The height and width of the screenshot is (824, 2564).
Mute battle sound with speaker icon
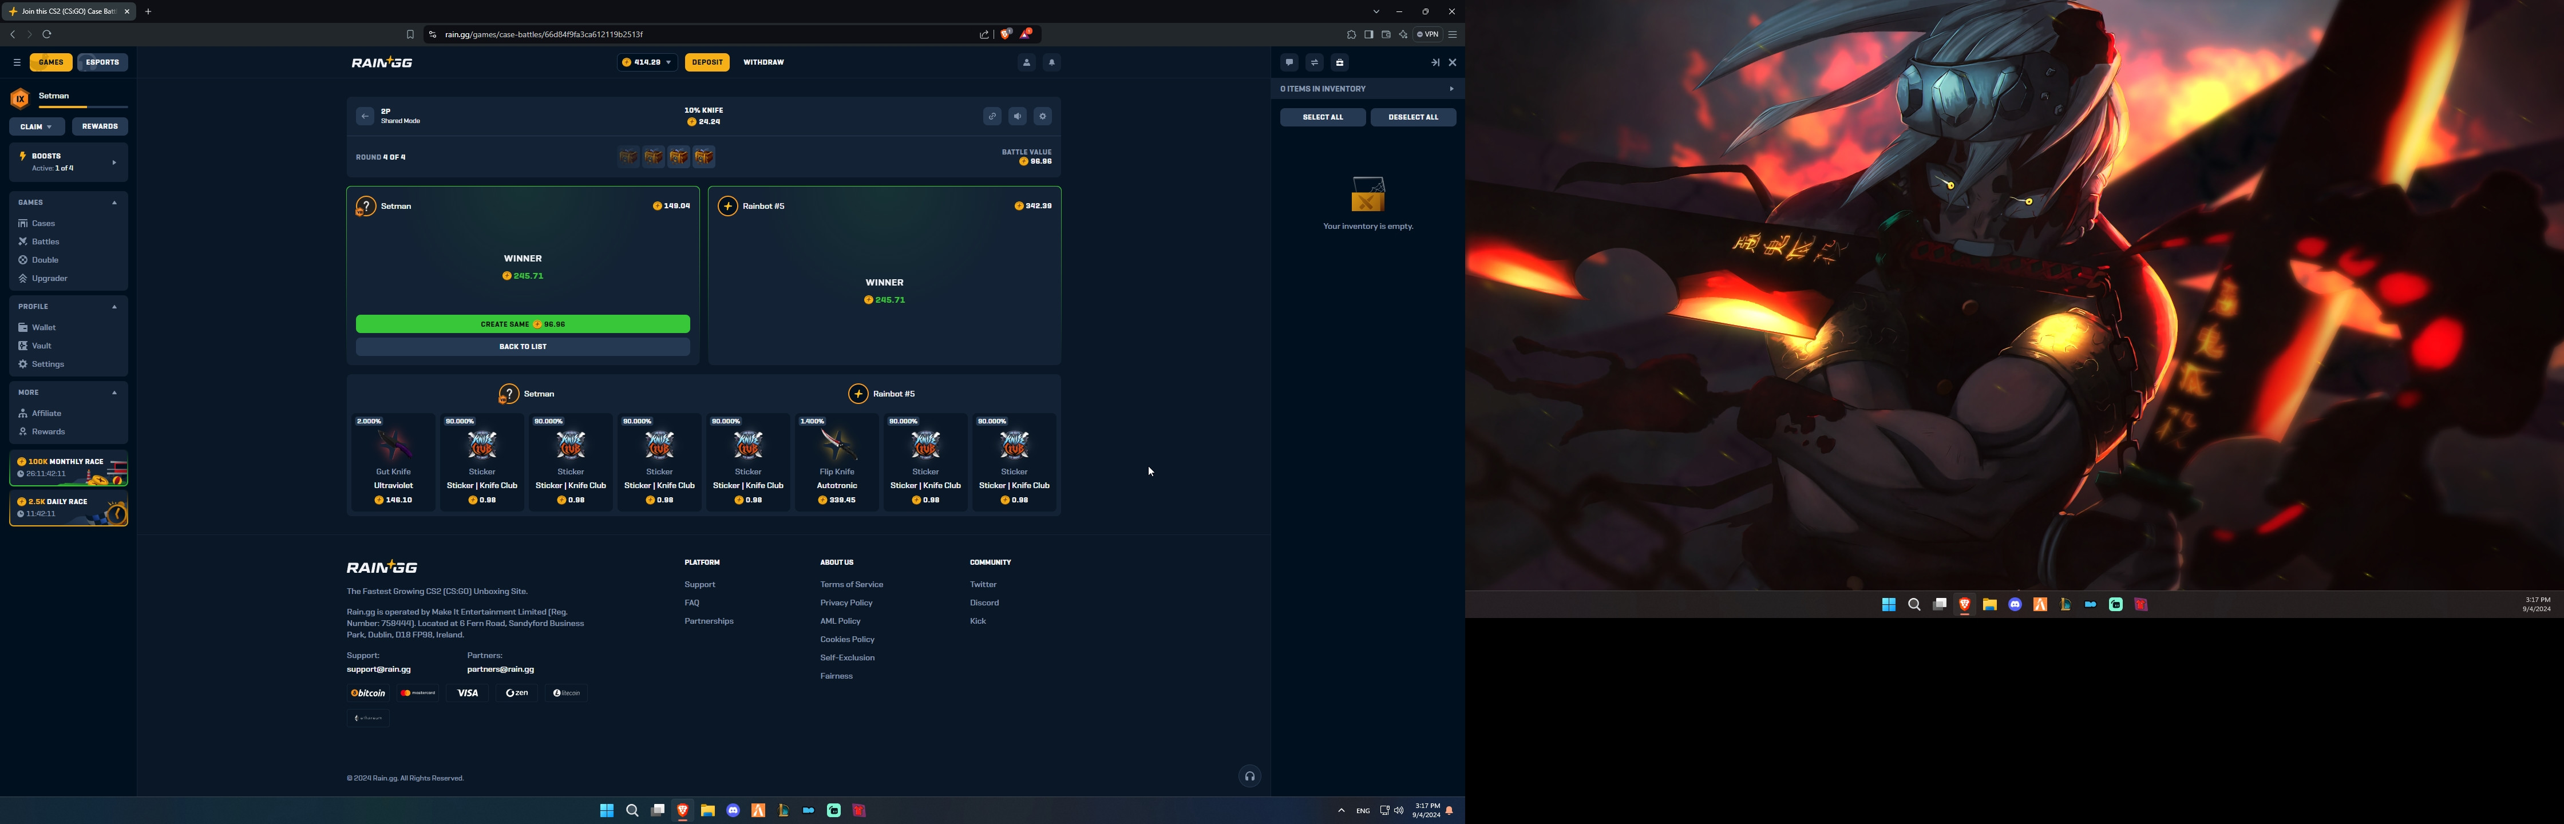pos(1017,116)
